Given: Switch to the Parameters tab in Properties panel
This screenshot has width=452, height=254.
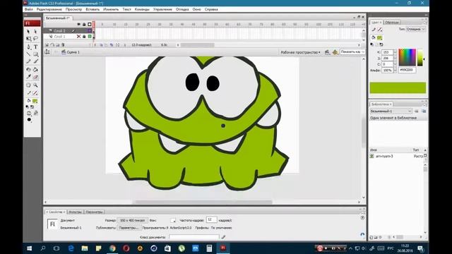Looking at the screenshot, I should coord(94,212).
